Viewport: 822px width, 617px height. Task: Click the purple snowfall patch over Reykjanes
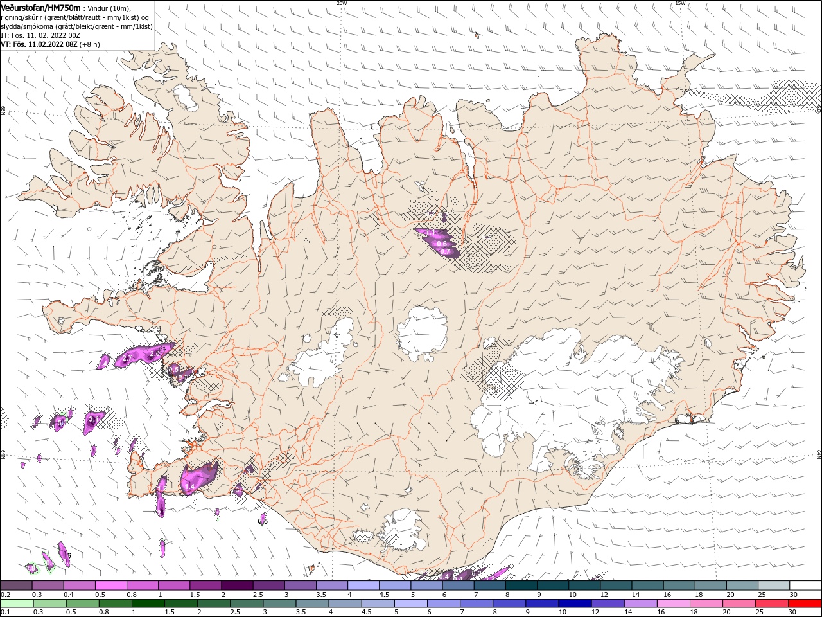tap(198, 479)
